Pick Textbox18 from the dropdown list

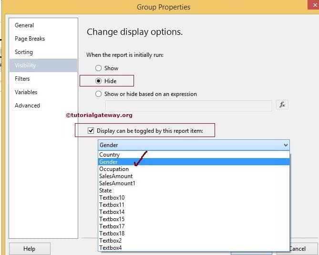tap(194, 233)
